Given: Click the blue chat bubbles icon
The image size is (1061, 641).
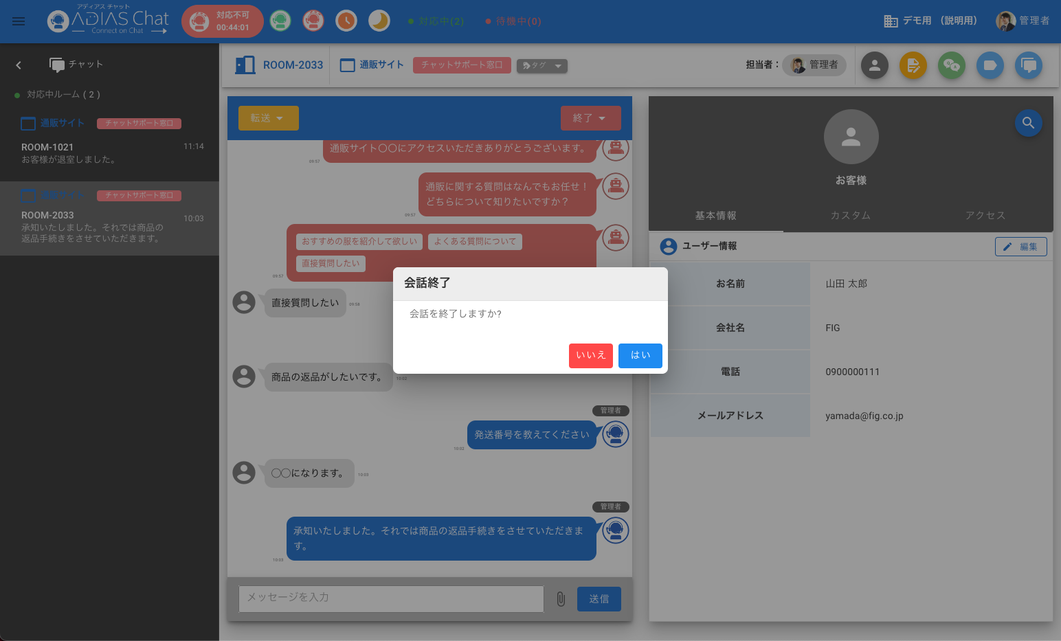Looking at the screenshot, I should (1029, 65).
